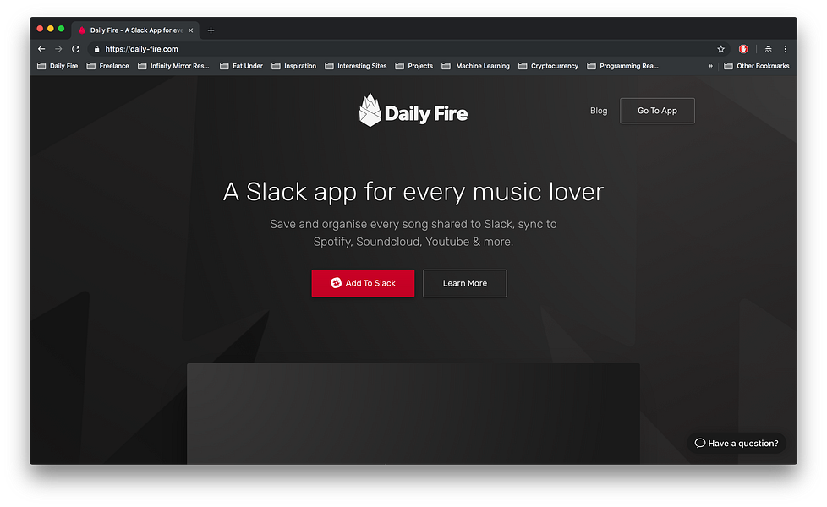This screenshot has width=827, height=507.
Task: Click the green maximize window button
Action: (61, 29)
